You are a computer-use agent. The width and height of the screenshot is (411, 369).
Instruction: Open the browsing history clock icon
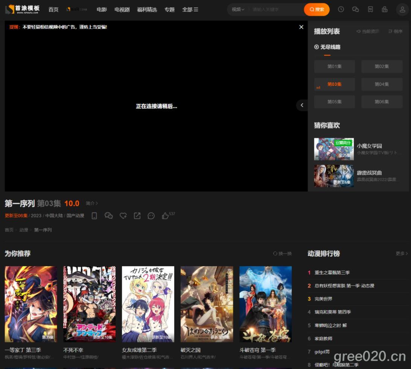pos(341,9)
